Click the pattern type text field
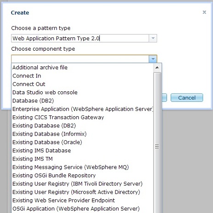213x213 pixels. pos(80,38)
